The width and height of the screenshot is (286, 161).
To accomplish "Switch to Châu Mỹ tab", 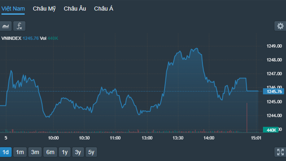I will pos(44,8).
